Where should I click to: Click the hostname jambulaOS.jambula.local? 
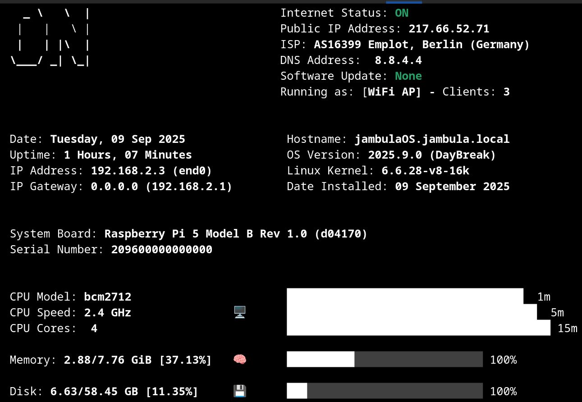point(432,139)
